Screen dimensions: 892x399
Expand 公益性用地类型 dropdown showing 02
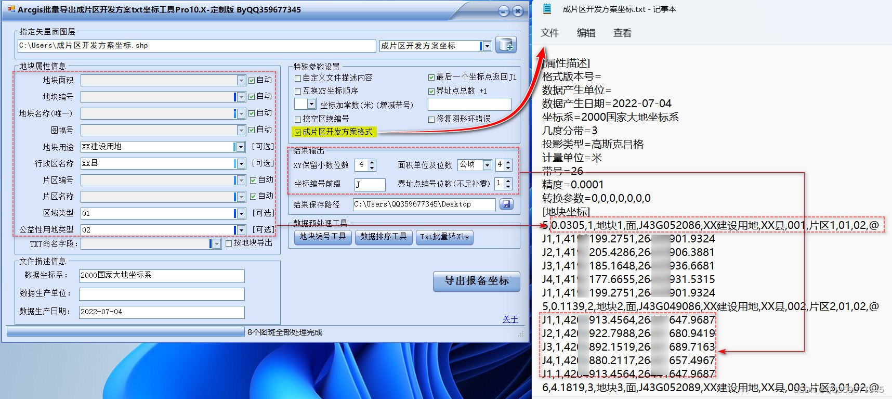pos(241,230)
